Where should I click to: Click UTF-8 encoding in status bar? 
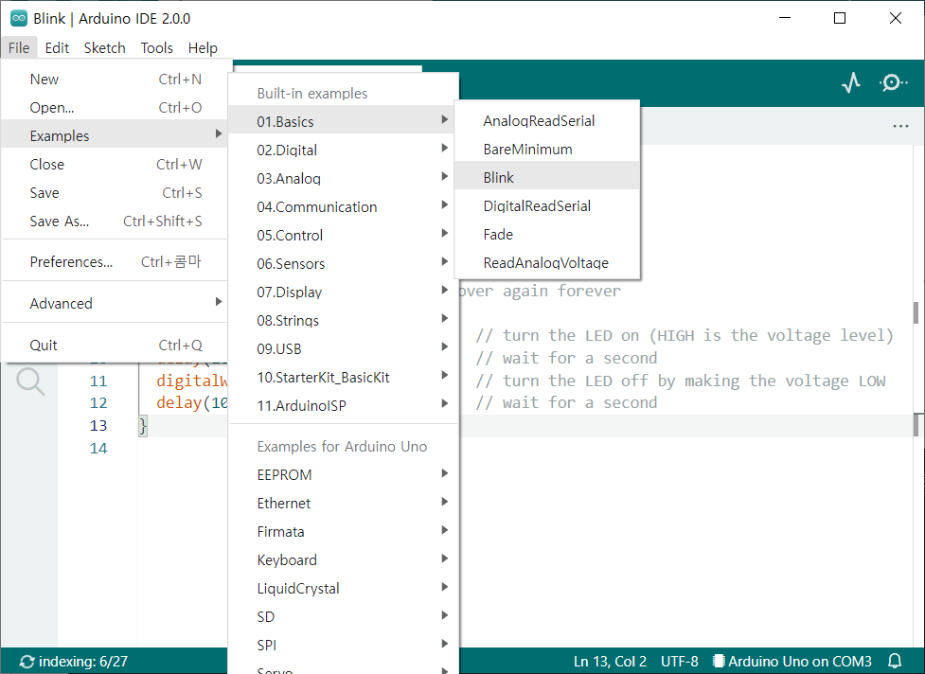679,662
